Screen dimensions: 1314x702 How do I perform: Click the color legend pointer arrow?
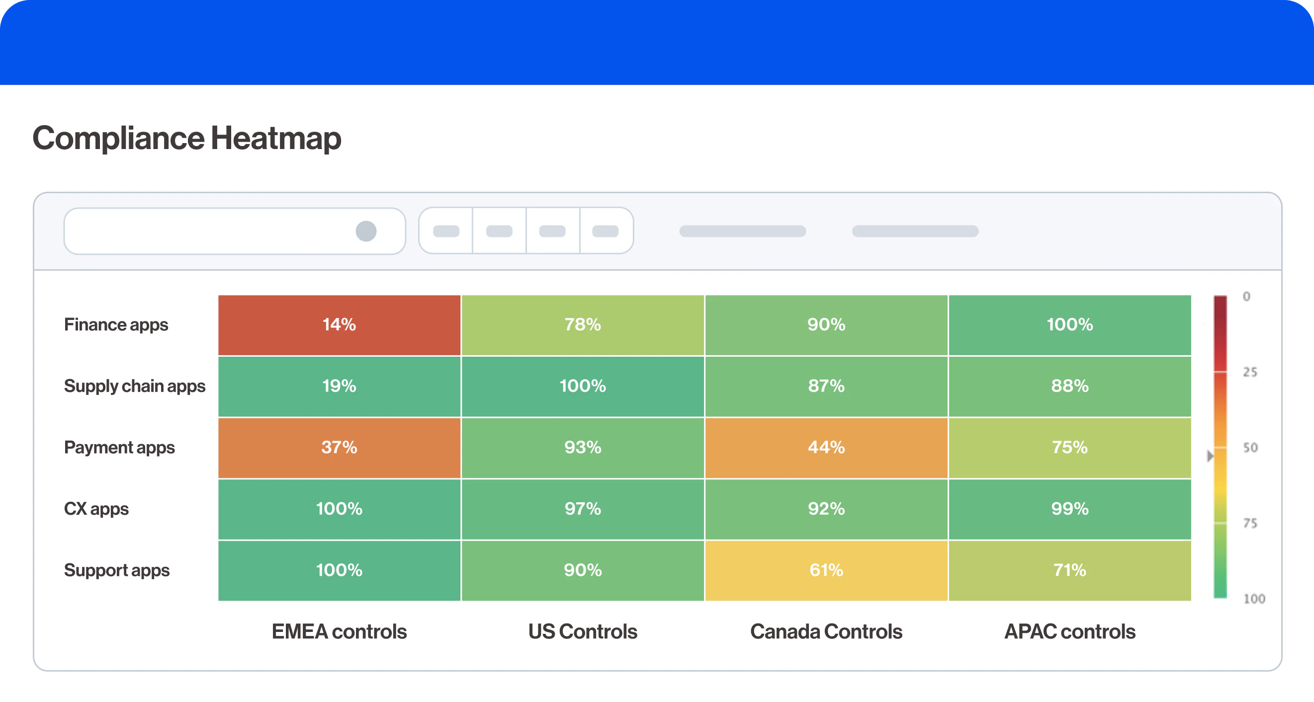pos(1210,456)
